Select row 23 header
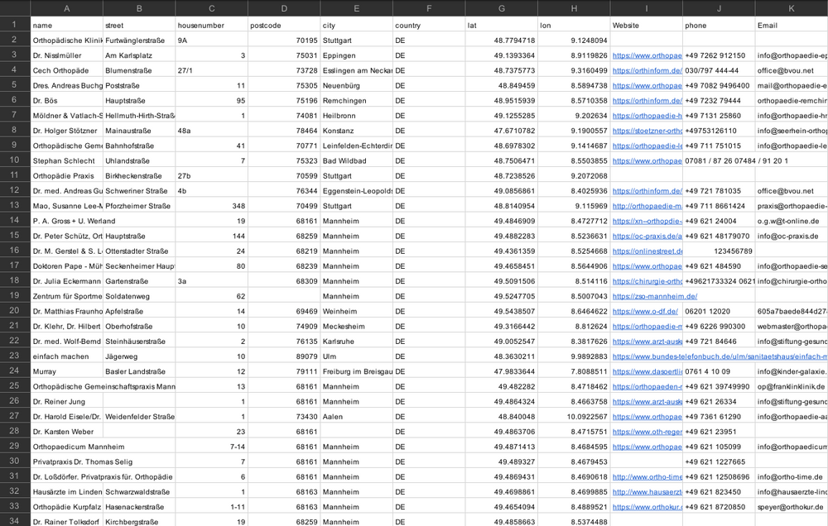 (15, 356)
